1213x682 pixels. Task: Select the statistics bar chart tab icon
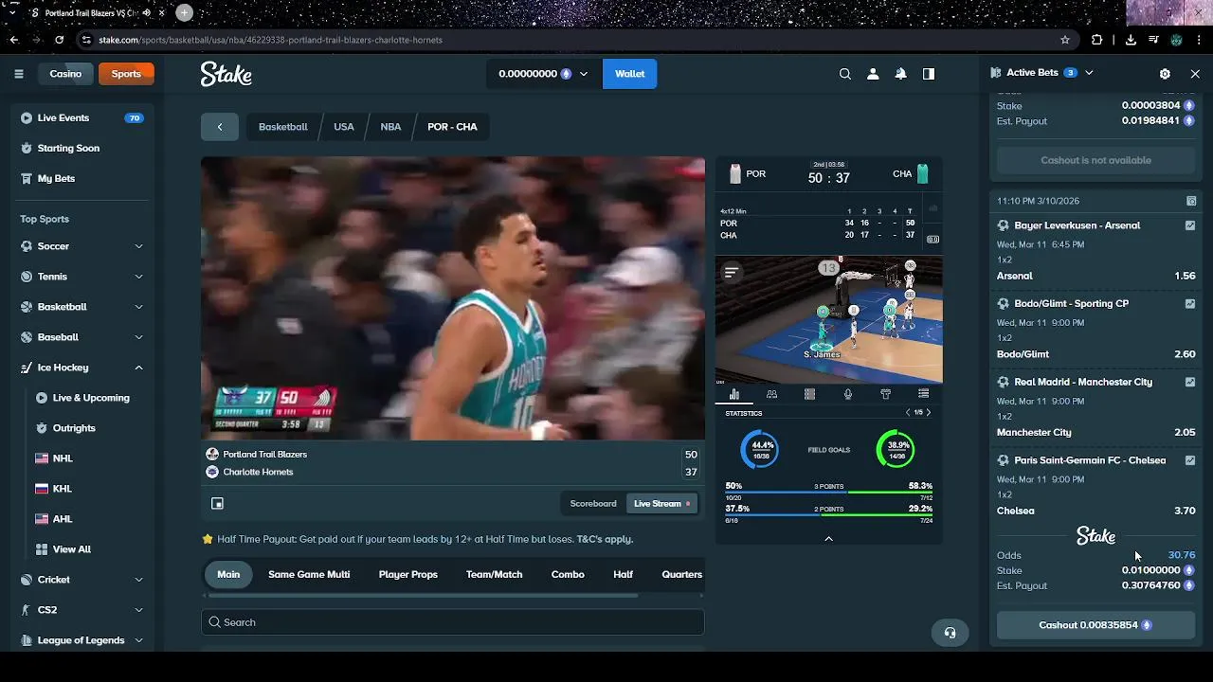[733, 394]
